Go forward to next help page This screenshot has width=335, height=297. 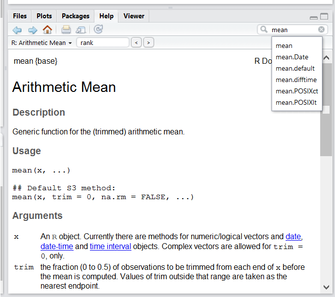pos(33,30)
